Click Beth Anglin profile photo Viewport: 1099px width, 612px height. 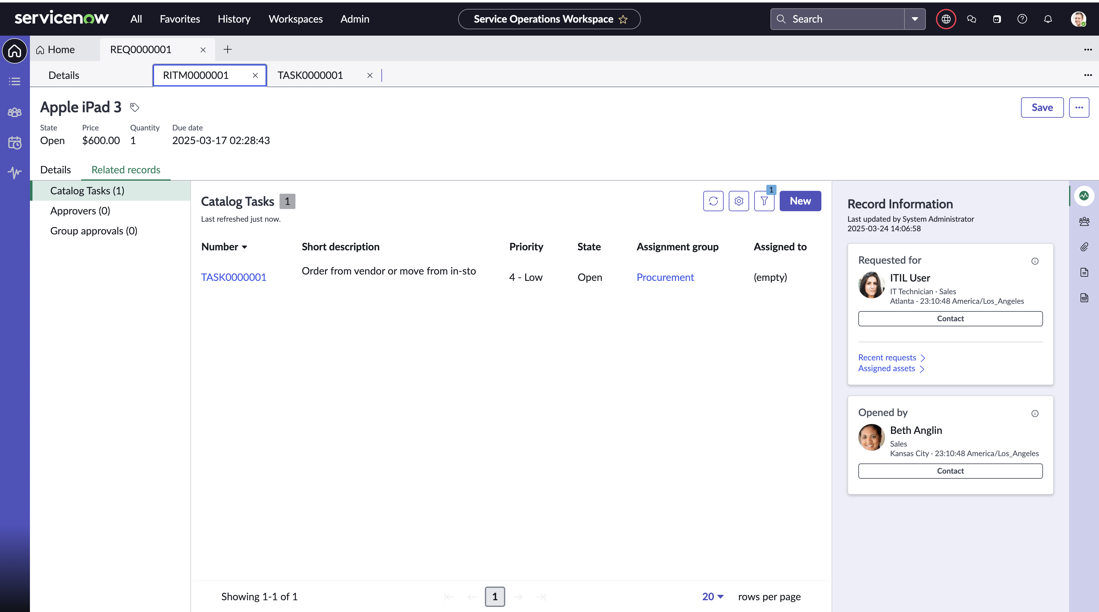pyautogui.click(x=871, y=437)
